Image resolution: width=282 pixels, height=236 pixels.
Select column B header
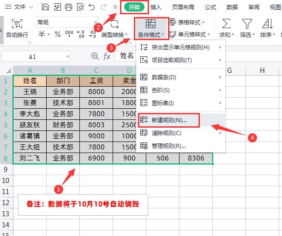[x=63, y=71]
